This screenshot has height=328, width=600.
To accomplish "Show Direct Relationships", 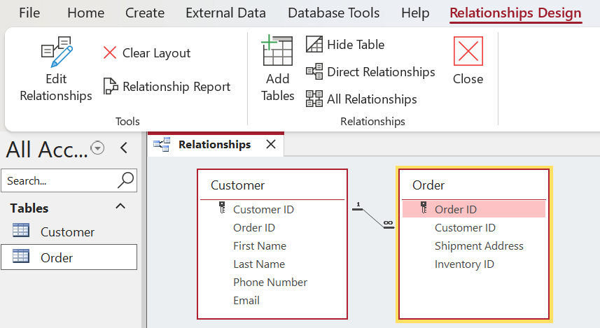I will click(370, 72).
